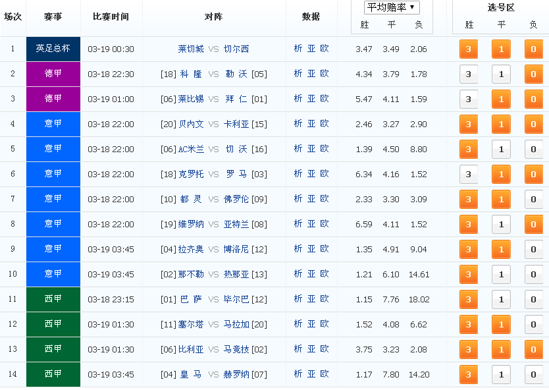Image resolution: width=549 pixels, height=390 pixels.
Task: Open team link 毕尔巴
Action: click(236, 300)
